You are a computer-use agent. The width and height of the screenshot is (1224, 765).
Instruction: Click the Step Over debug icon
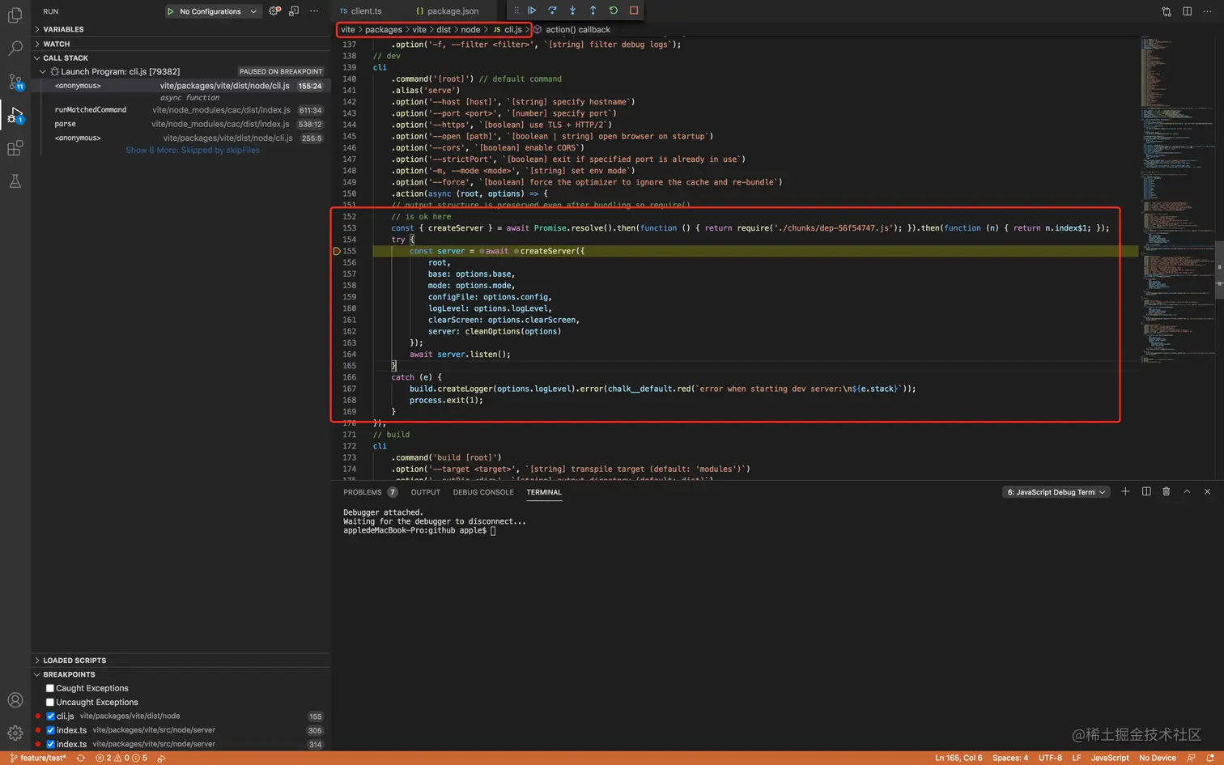click(x=552, y=11)
